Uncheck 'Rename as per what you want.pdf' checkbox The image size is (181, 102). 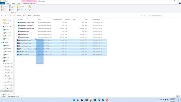point(17,49)
